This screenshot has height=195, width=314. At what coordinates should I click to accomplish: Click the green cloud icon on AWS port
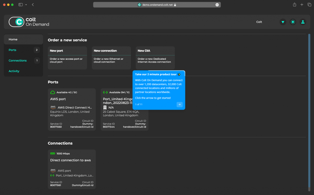click(53, 92)
